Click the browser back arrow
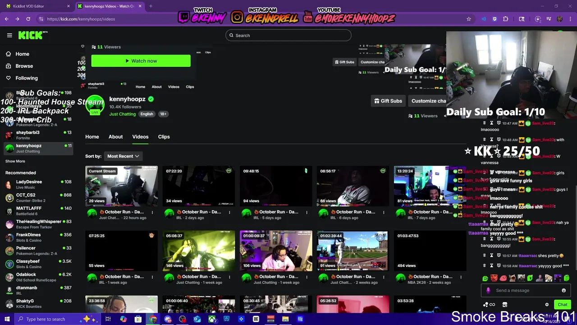This screenshot has height=325, width=577. tap(7, 19)
